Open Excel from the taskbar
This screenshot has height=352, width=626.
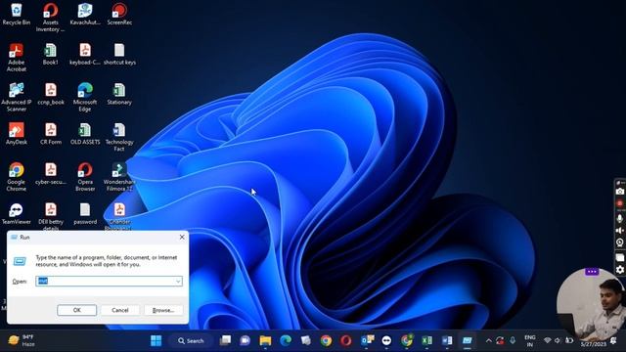point(426,340)
